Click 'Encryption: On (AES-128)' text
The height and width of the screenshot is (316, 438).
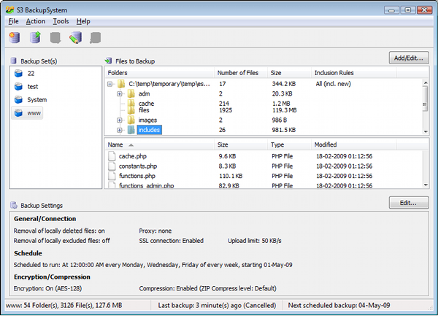(47, 288)
